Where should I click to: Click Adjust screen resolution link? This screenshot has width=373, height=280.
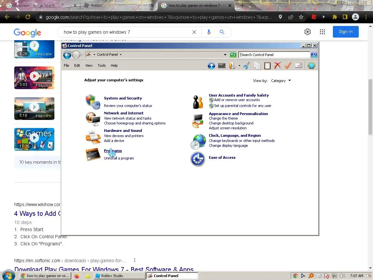(228, 128)
